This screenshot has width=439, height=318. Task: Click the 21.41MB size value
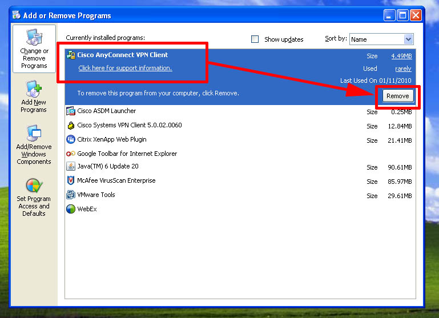click(x=400, y=140)
